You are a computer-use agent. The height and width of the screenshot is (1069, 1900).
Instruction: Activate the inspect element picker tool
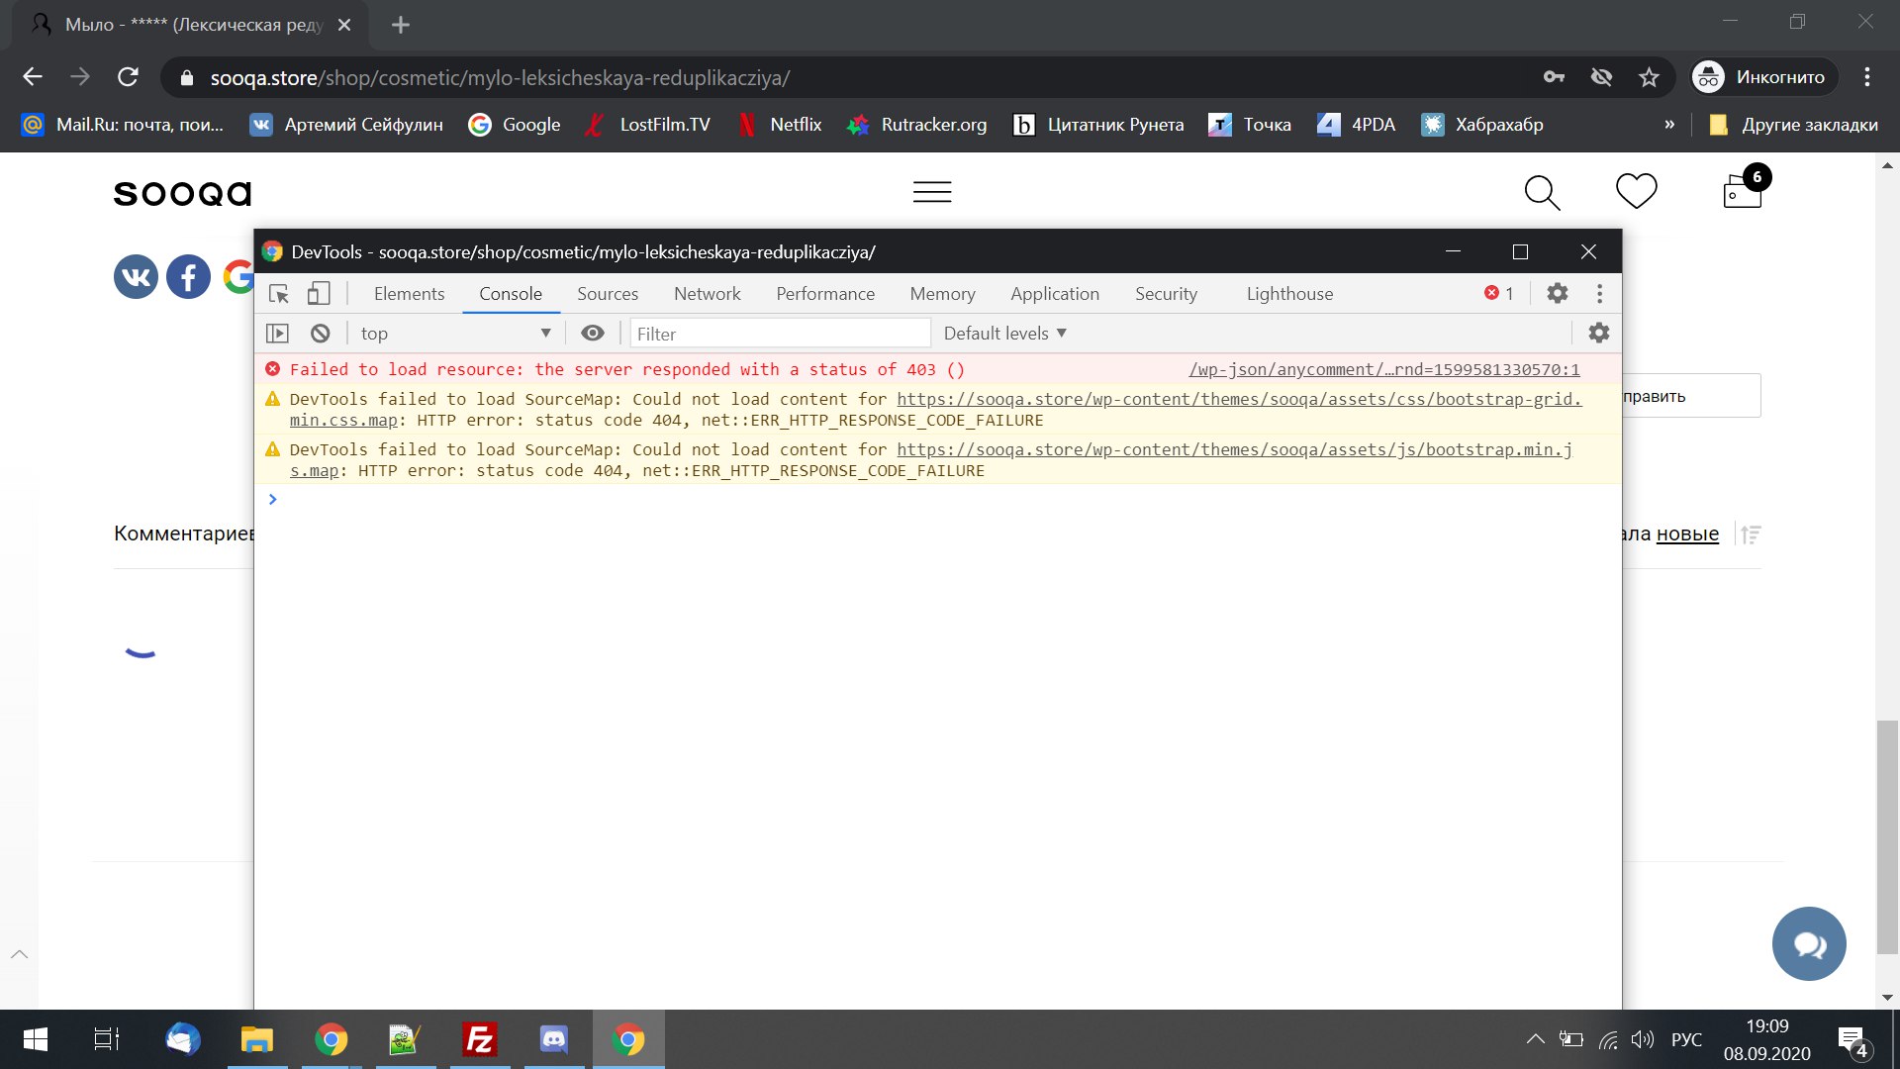(x=279, y=294)
